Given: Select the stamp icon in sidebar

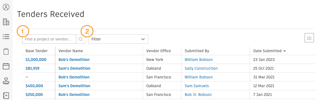Looking at the screenshot, I should coord(6,81).
